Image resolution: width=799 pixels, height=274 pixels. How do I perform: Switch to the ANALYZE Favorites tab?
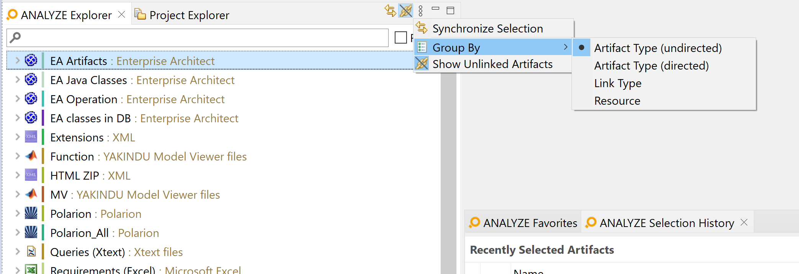(523, 222)
